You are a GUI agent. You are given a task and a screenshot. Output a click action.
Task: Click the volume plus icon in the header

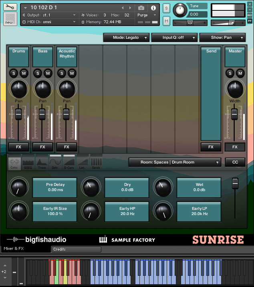click(242, 23)
